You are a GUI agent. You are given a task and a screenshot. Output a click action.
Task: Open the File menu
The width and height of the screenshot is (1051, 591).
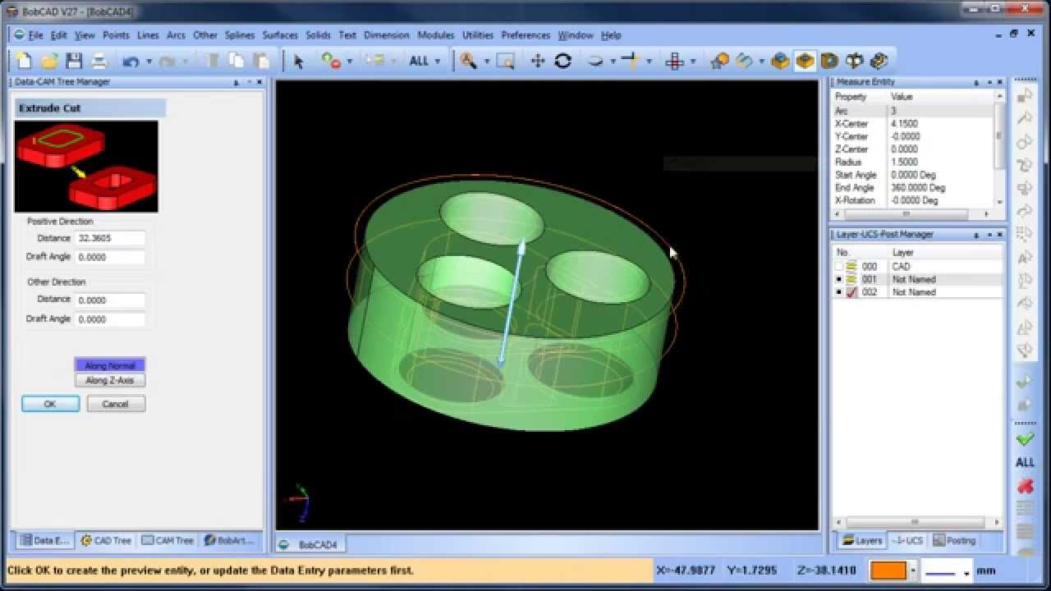pos(35,35)
